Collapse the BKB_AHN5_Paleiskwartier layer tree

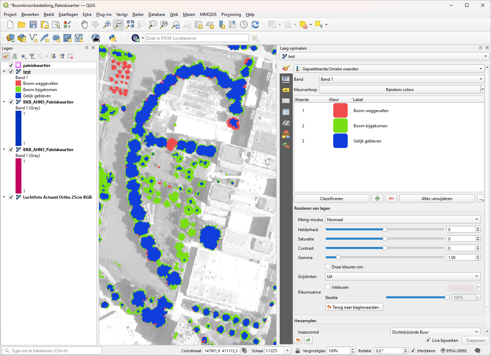pos(4,102)
